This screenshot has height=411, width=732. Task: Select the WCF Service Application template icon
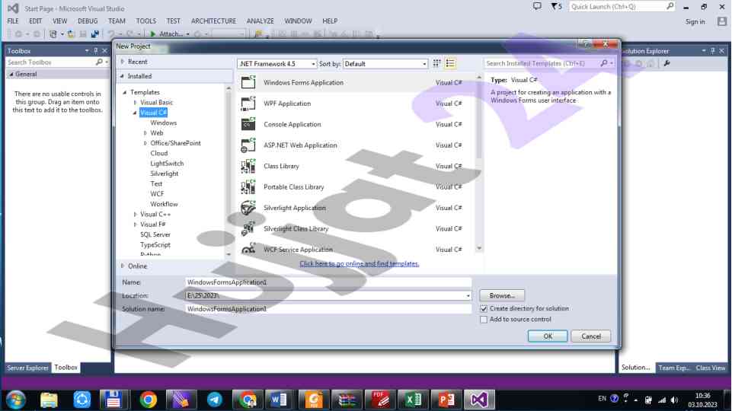point(248,249)
